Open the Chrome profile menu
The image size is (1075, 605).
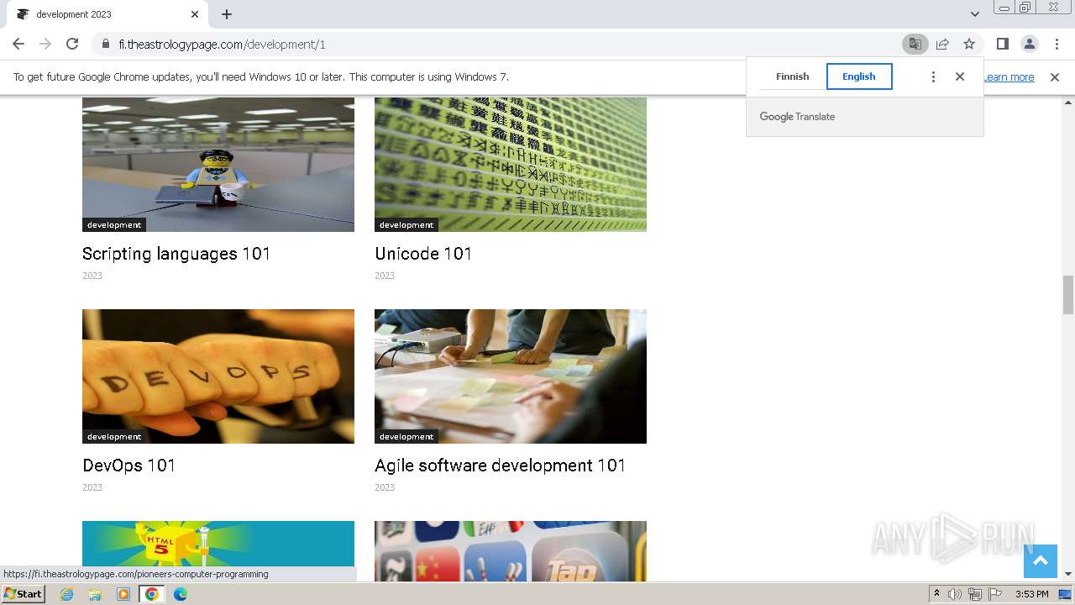tap(1029, 44)
